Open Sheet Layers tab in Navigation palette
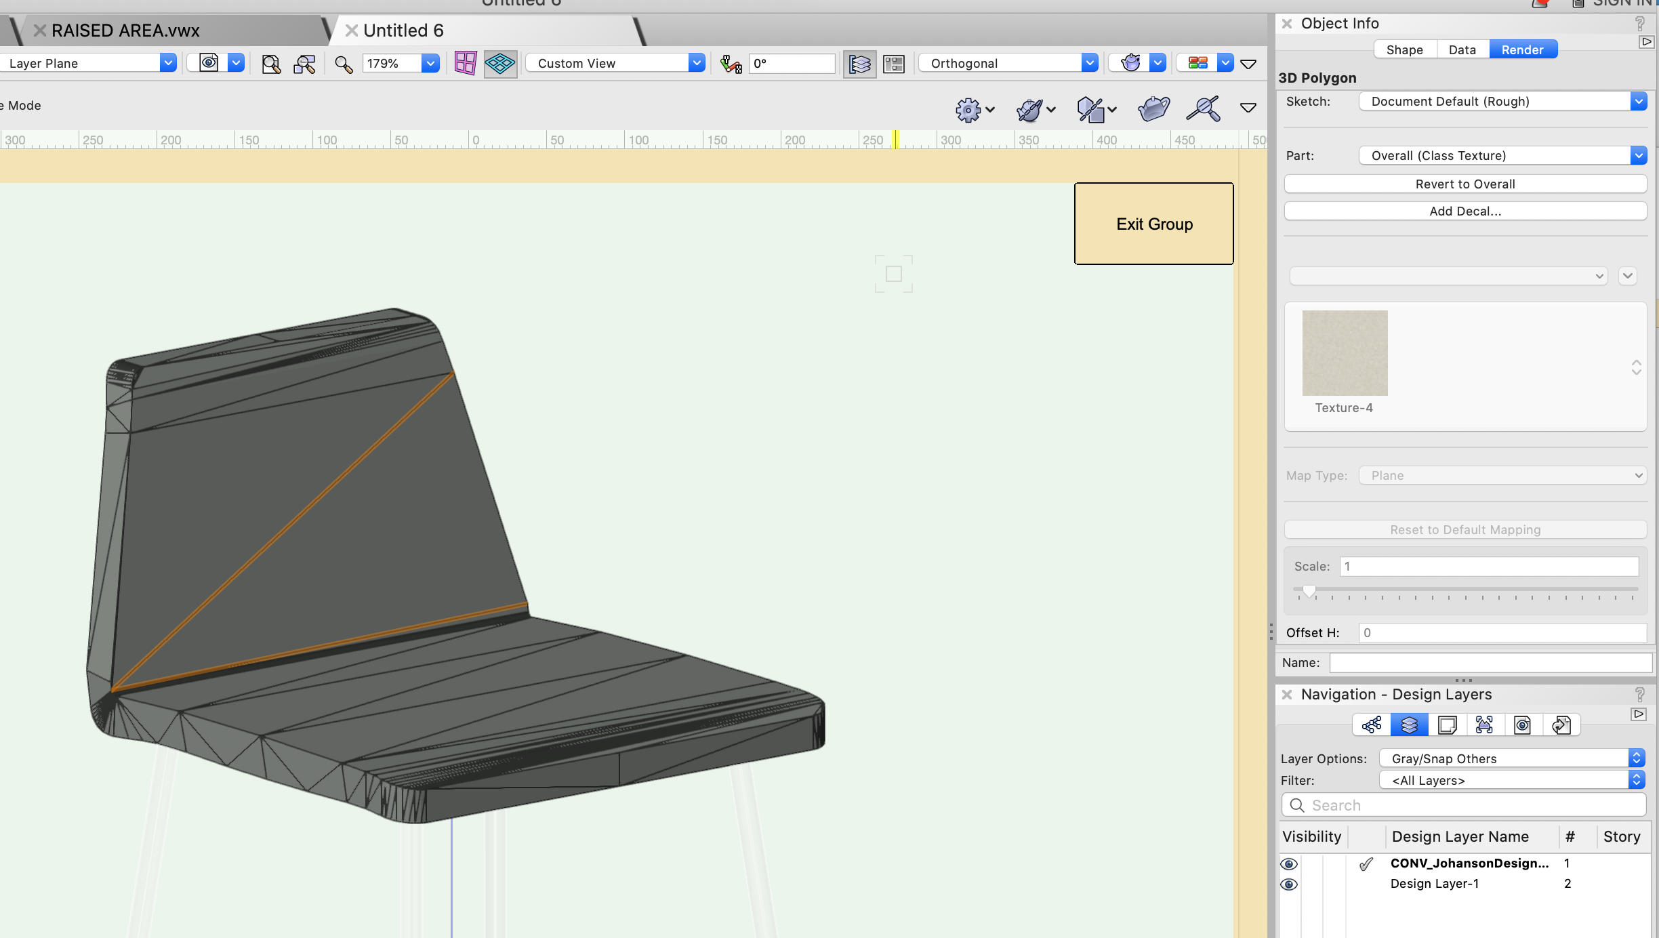Screen dimensions: 1659x938 tap(1447, 725)
